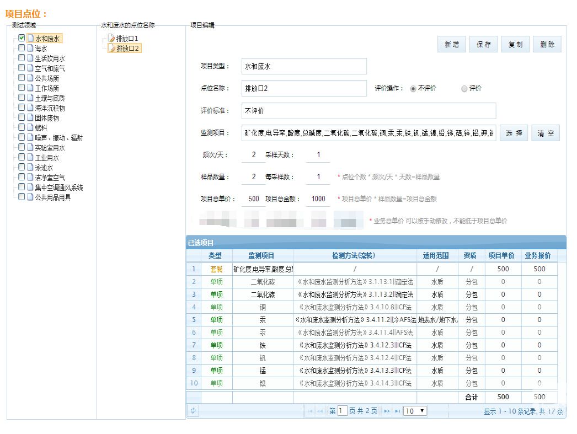The width and height of the screenshot is (577, 434).
Task: Check the 空气和废气 checkbox
Action: [22, 68]
